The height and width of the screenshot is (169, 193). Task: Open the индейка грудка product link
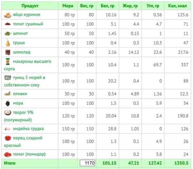[x=28, y=129]
